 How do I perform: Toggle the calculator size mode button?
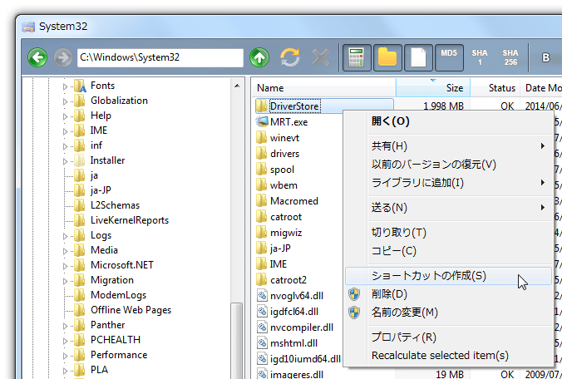(x=357, y=57)
